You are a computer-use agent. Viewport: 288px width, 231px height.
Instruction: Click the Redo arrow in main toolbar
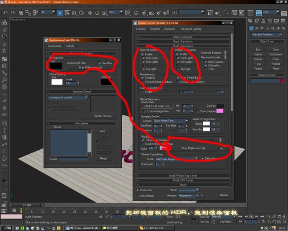13,13
